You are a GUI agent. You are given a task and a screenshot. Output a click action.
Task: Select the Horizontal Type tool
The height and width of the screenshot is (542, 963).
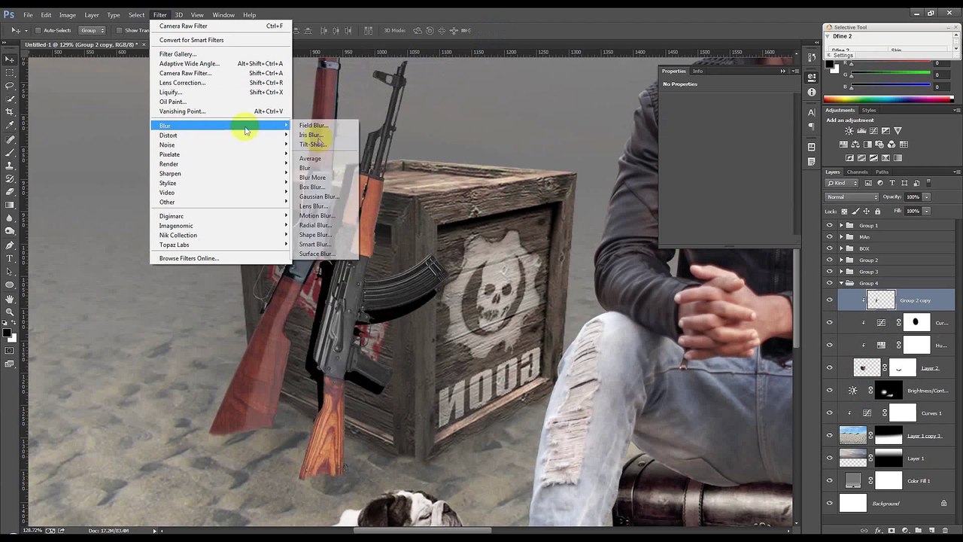coord(9,259)
